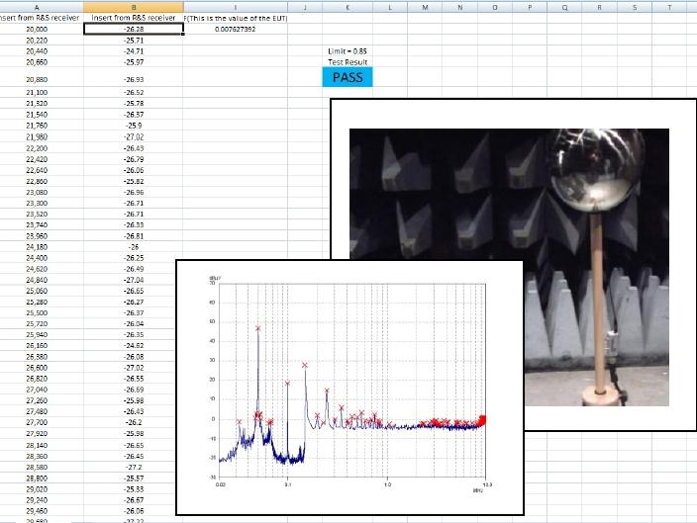Viewport: 697px width, 523px height.
Task: Select cell with frequency 28,580
Action: click(x=37, y=467)
